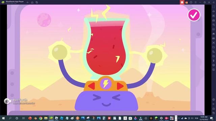Image resolution: width=216 pixels, height=121 pixels.
Task: Open the Windows Start menu
Action: click(3, 118)
